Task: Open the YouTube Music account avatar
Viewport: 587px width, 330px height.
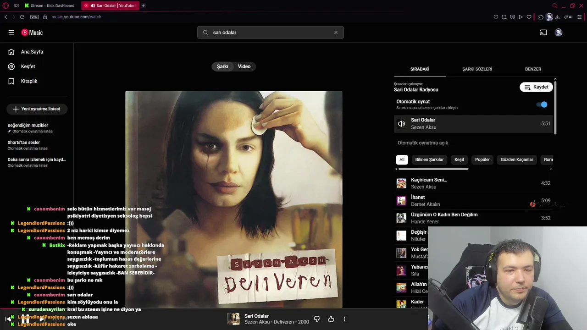Action: (559, 33)
